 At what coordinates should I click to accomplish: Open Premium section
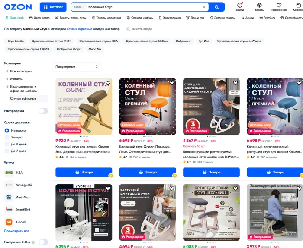pyautogui.click(x=267, y=18)
